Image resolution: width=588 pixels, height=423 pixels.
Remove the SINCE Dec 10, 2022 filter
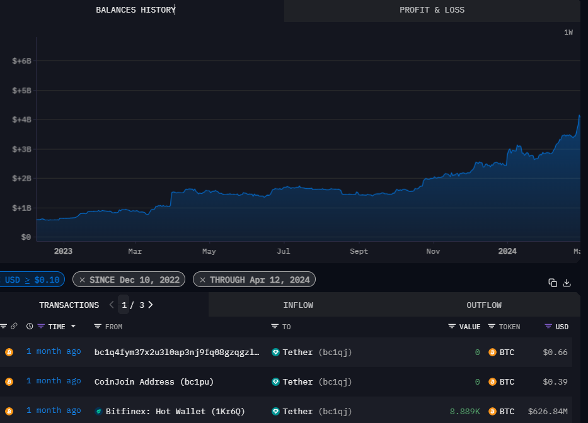click(82, 279)
